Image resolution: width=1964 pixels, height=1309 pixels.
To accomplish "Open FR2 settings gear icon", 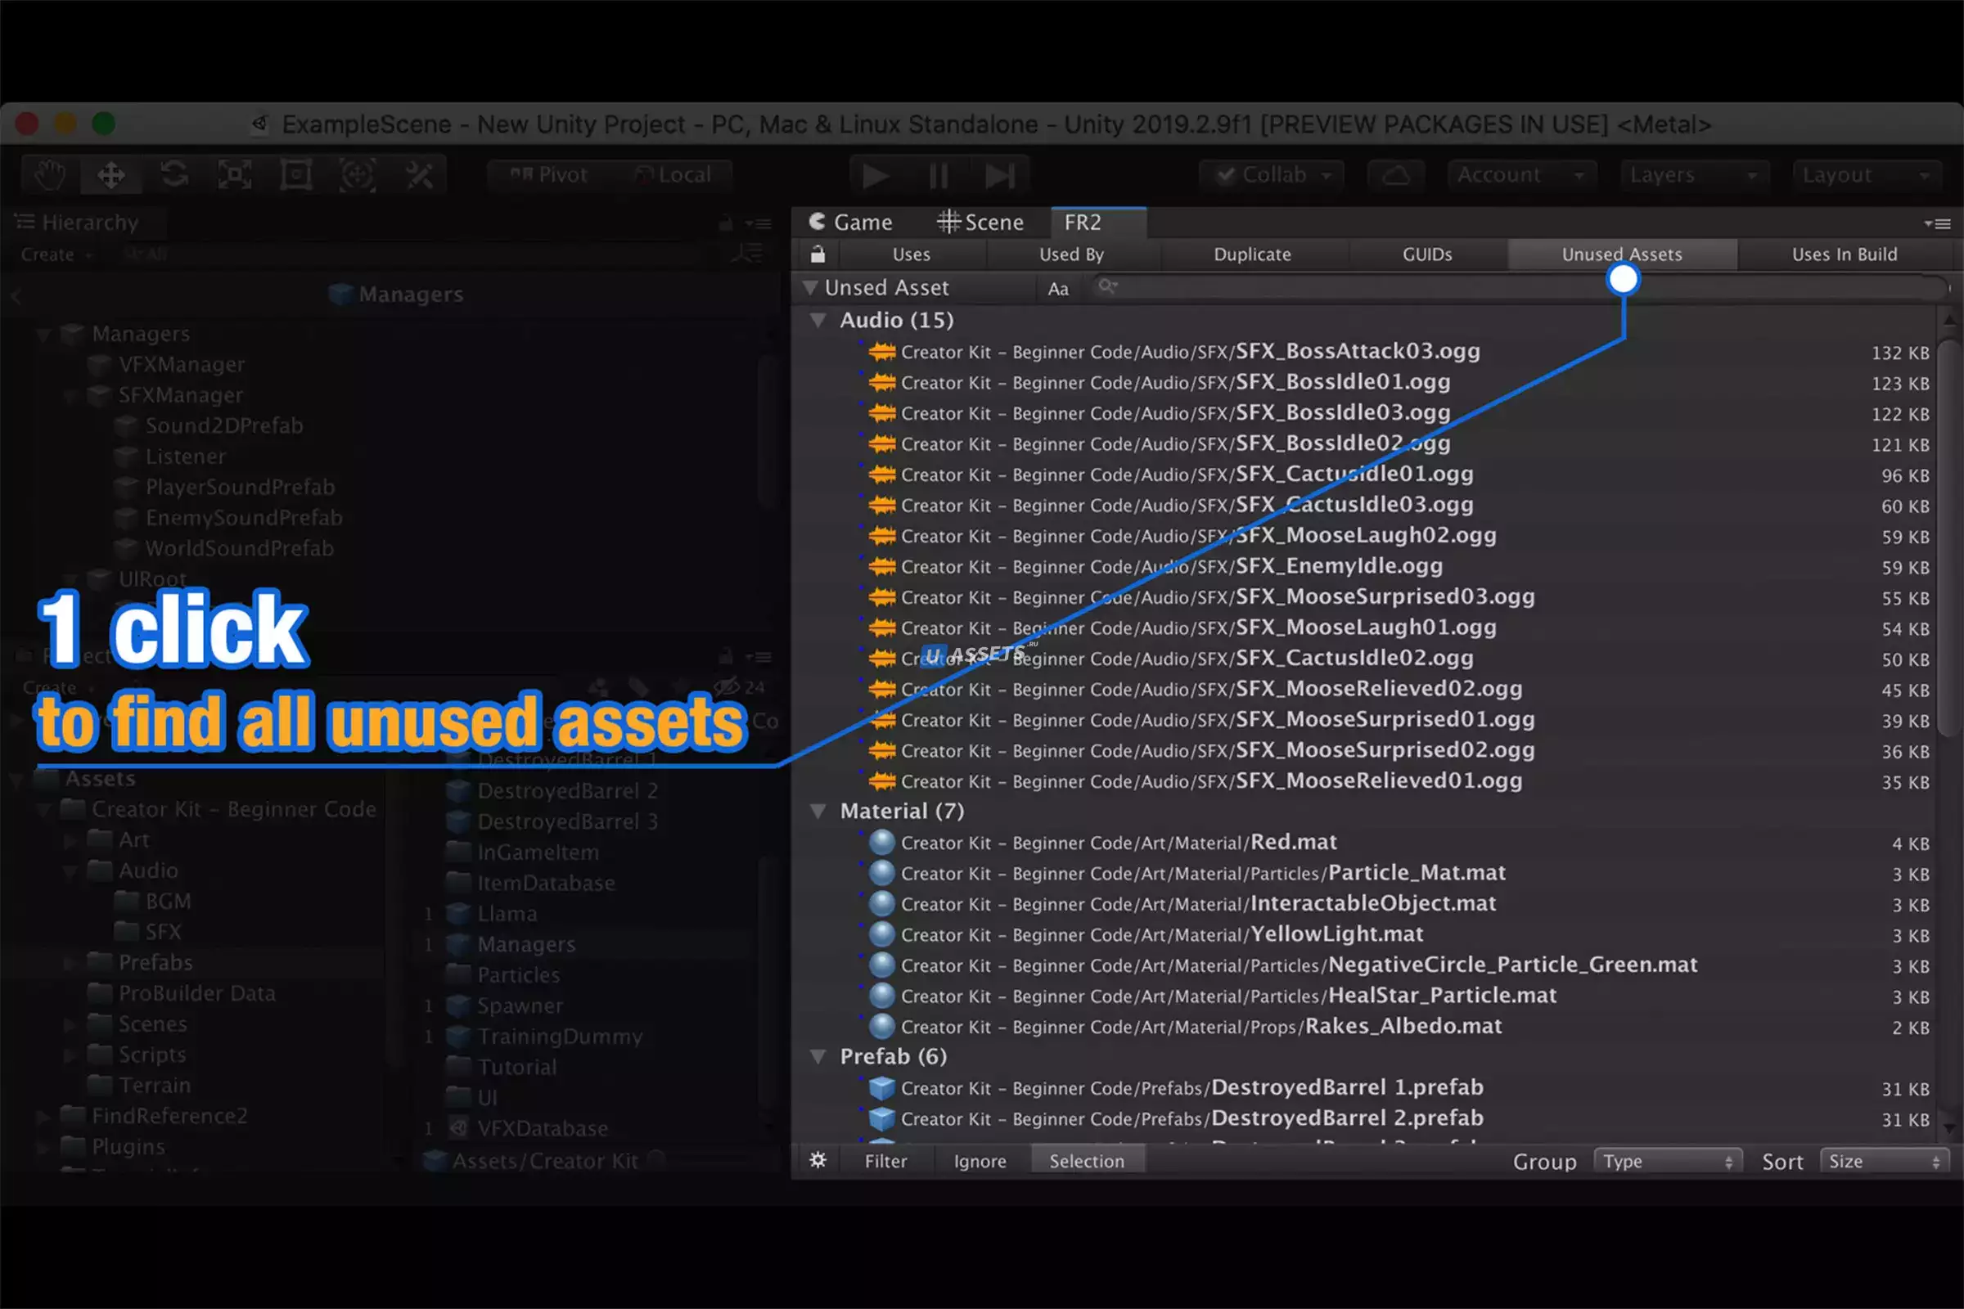I will coord(818,1160).
